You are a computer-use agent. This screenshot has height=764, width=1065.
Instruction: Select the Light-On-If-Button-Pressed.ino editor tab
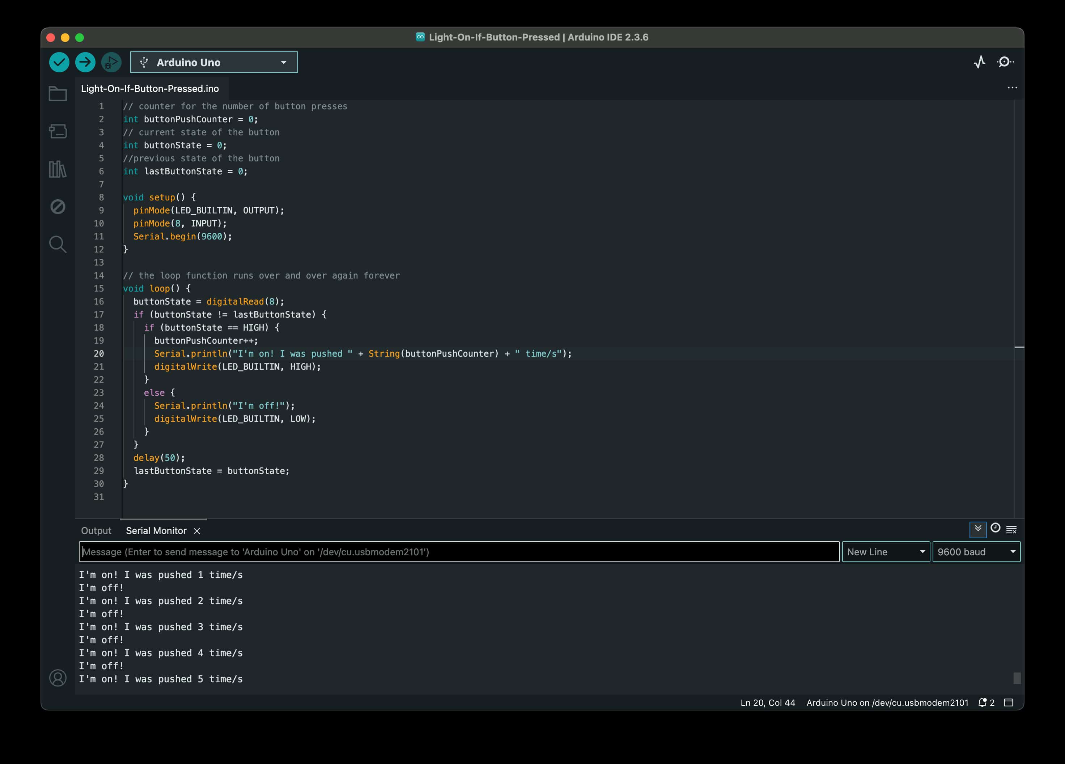[x=150, y=89]
